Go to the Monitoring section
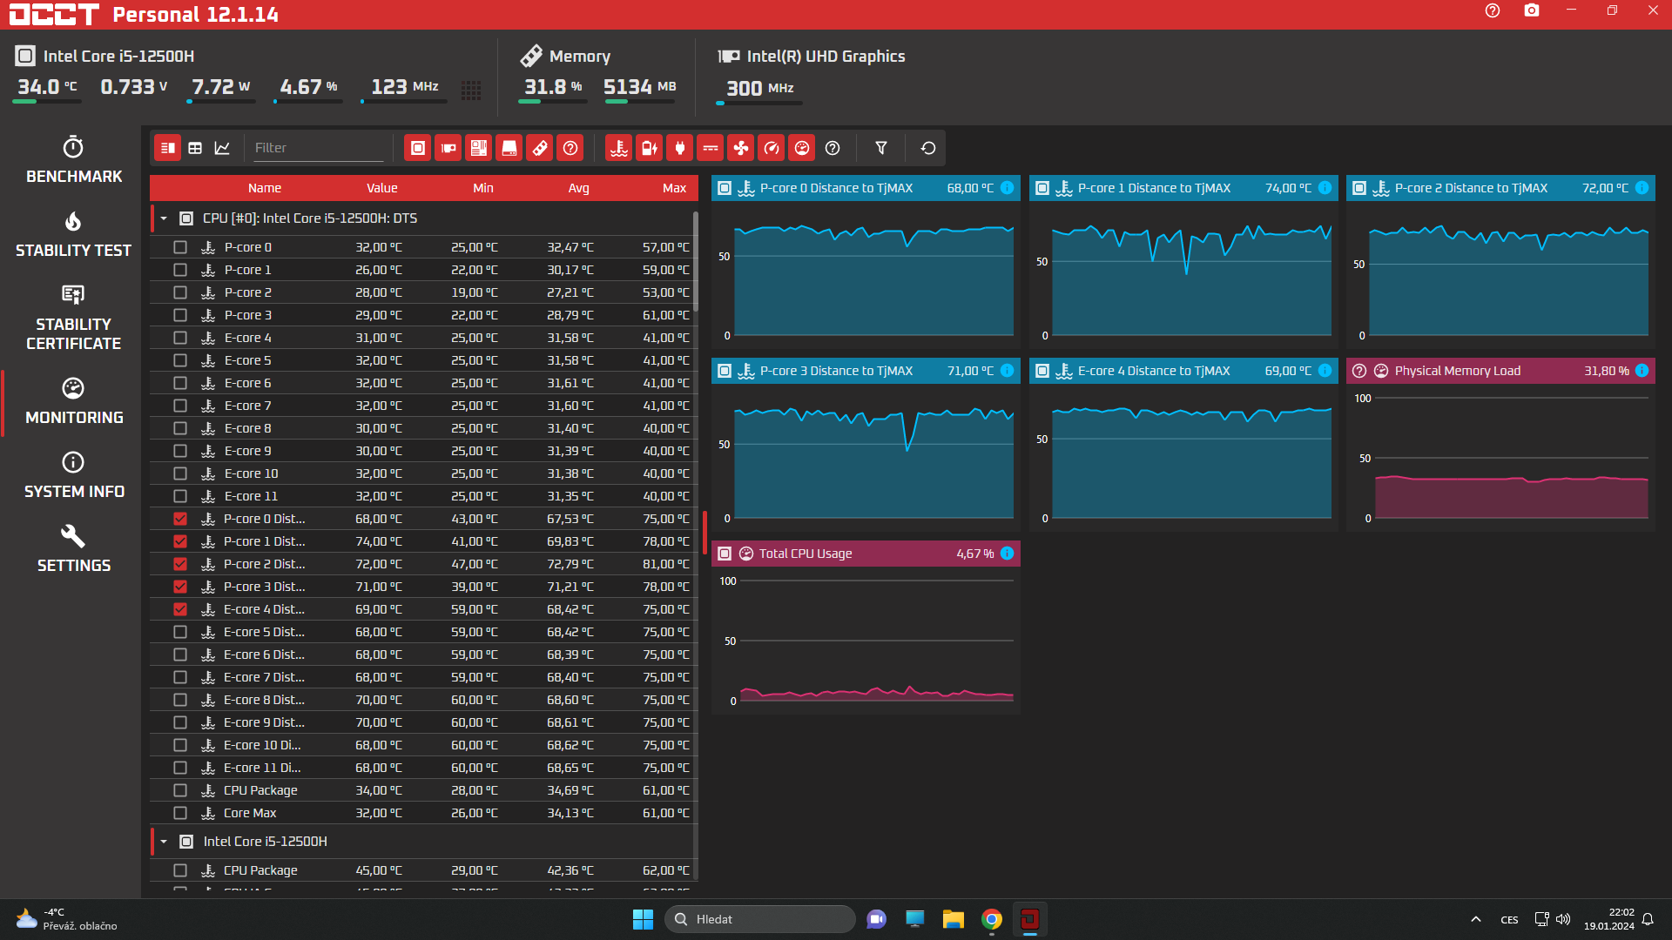Screen dimensions: 1672x940 coord(74,401)
